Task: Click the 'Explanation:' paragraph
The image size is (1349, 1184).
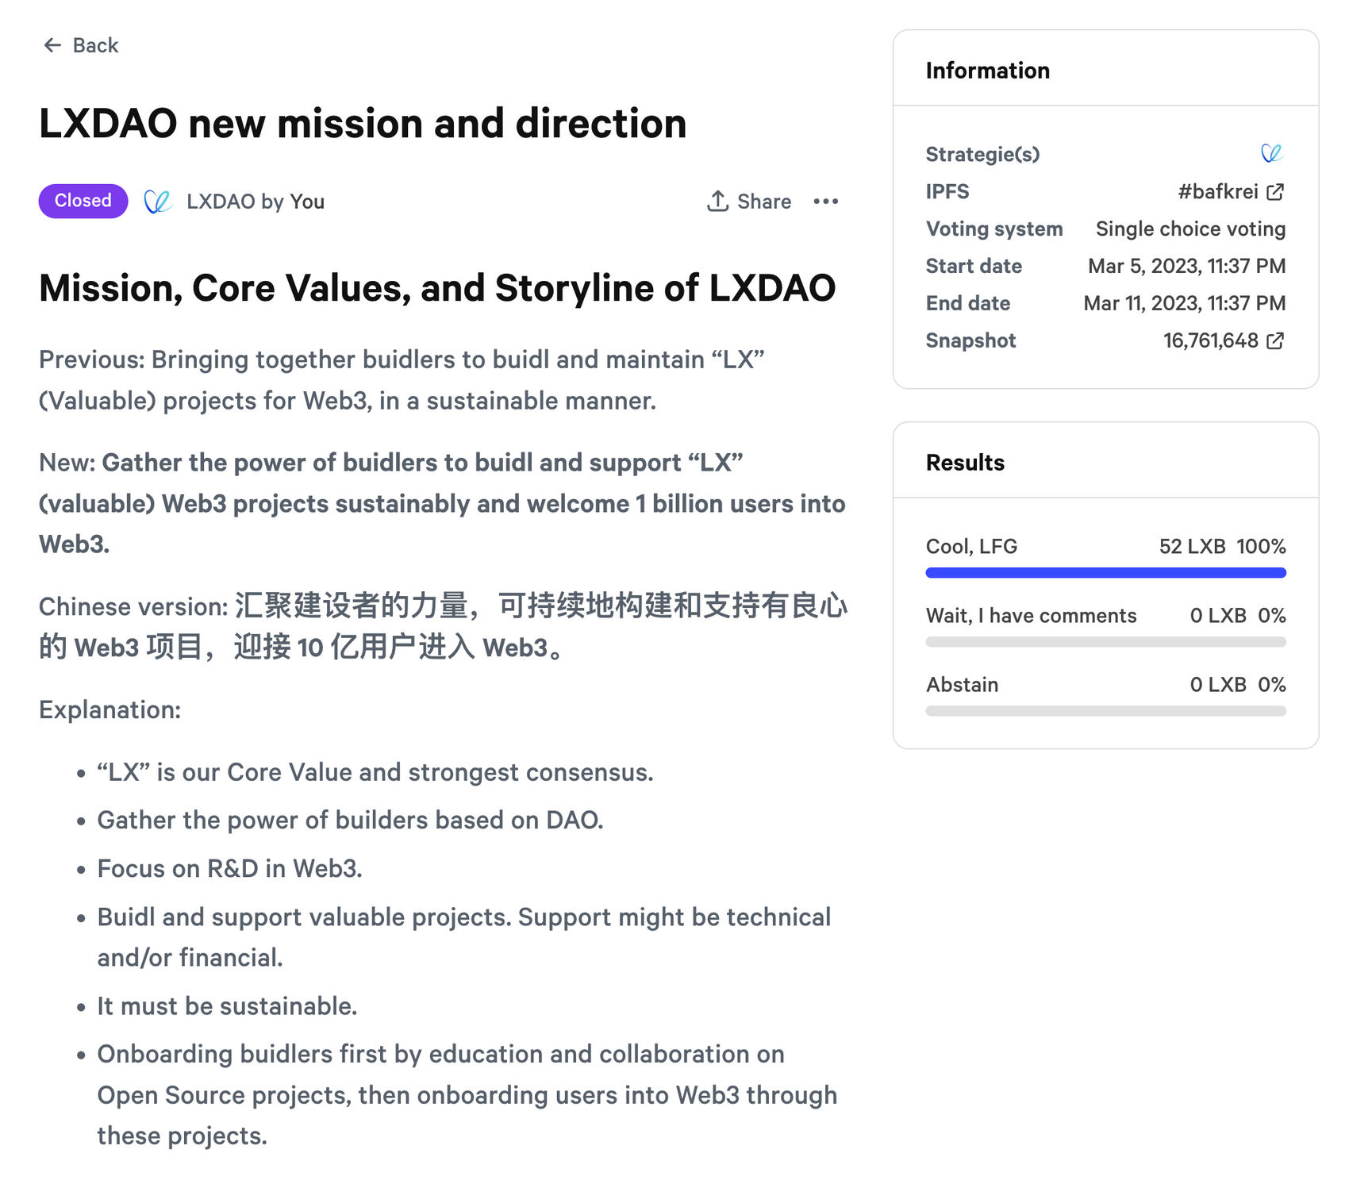Action: (110, 709)
